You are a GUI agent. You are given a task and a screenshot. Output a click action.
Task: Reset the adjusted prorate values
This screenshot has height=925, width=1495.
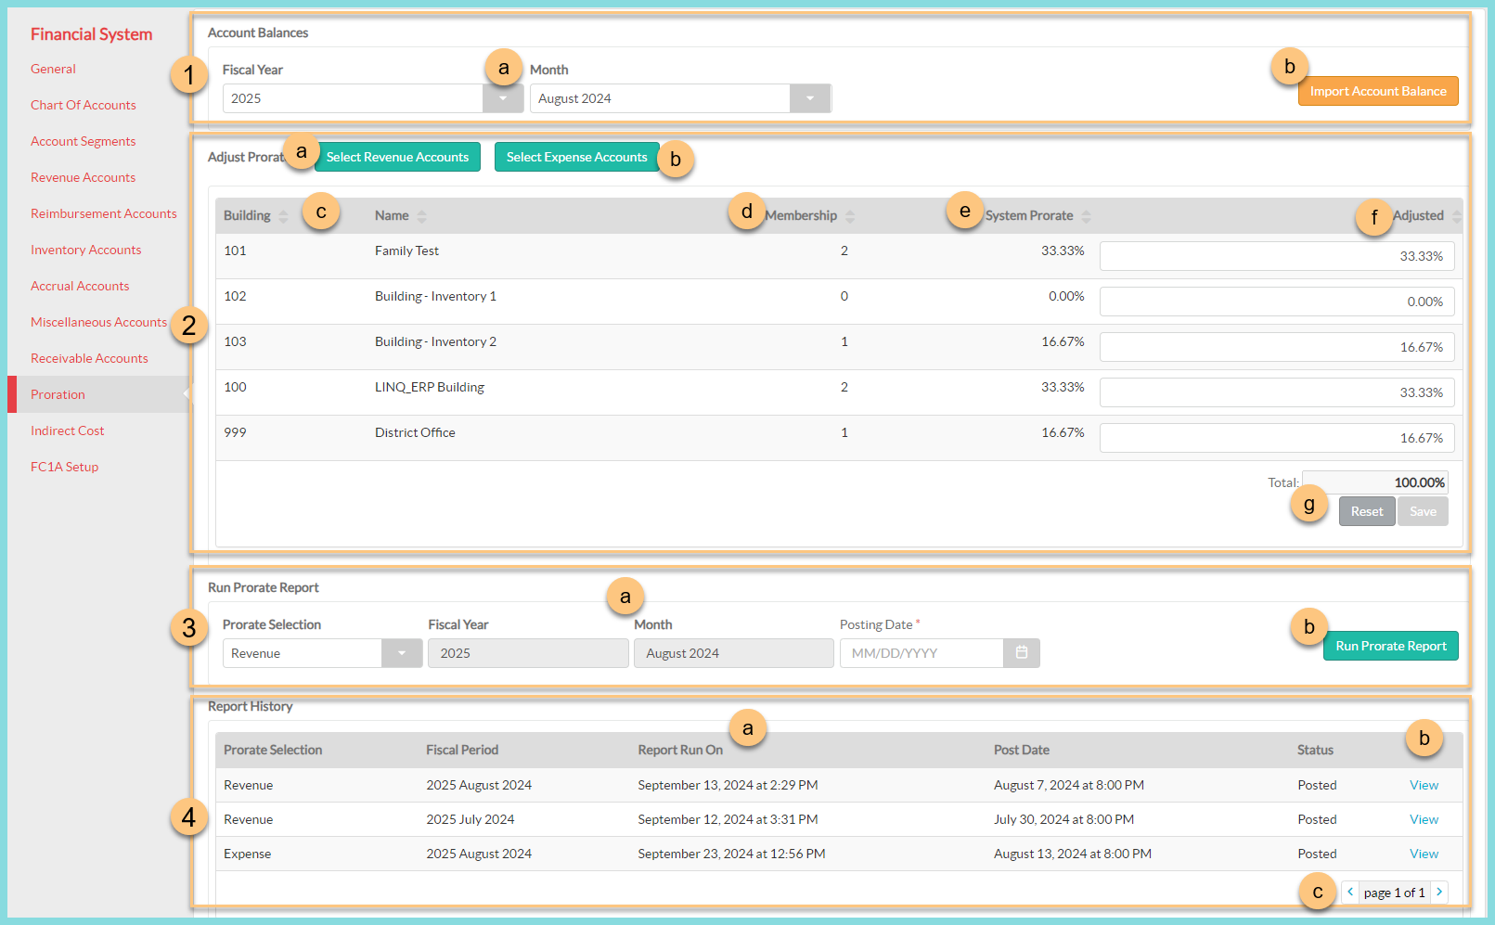coord(1366,511)
